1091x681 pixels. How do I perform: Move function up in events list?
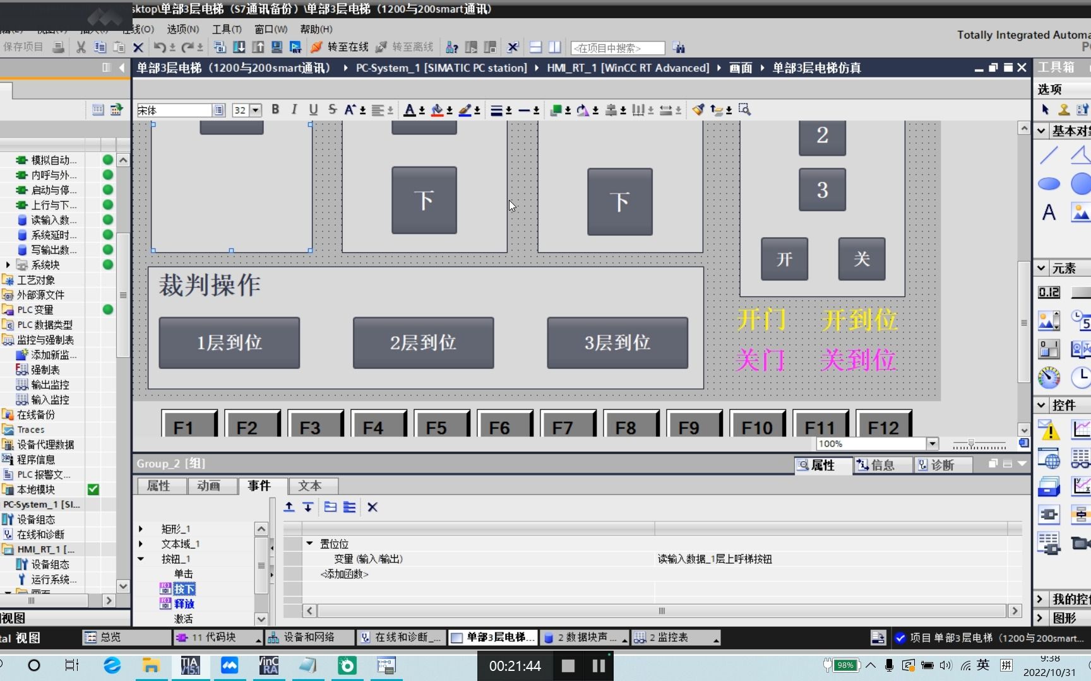point(289,507)
